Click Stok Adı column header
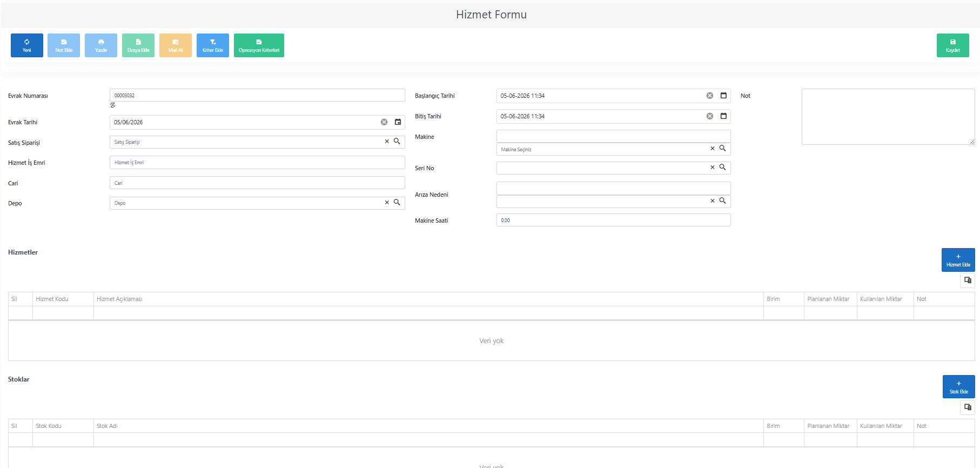This screenshot has width=980, height=468. click(x=428, y=426)
